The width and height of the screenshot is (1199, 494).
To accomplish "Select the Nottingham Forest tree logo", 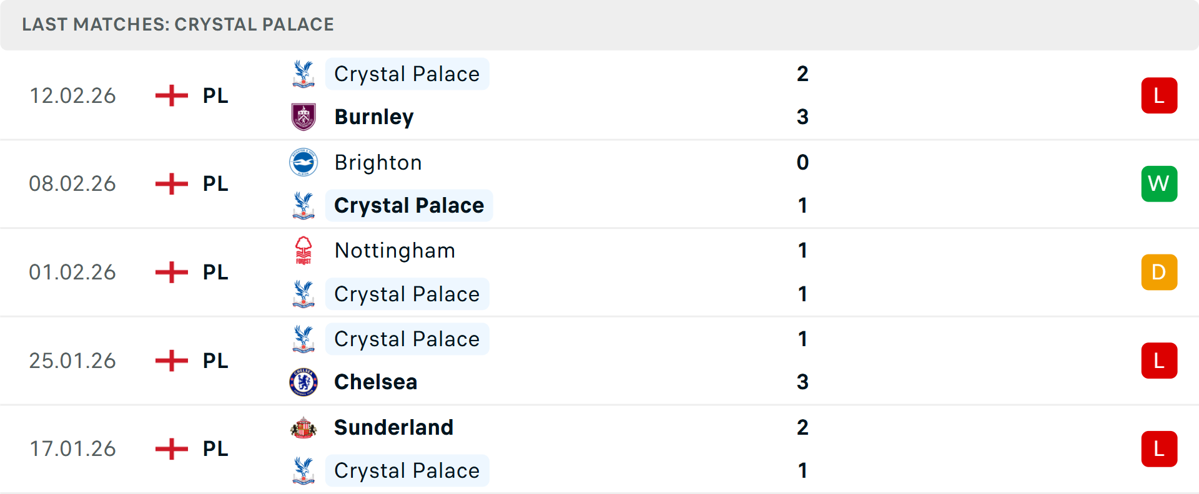I will point(303,250).
